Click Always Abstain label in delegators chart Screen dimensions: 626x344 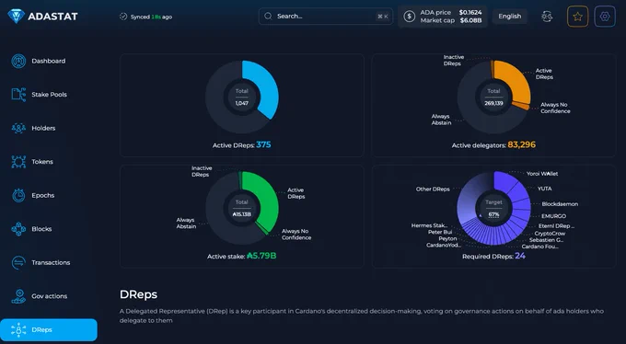[441, 120]
